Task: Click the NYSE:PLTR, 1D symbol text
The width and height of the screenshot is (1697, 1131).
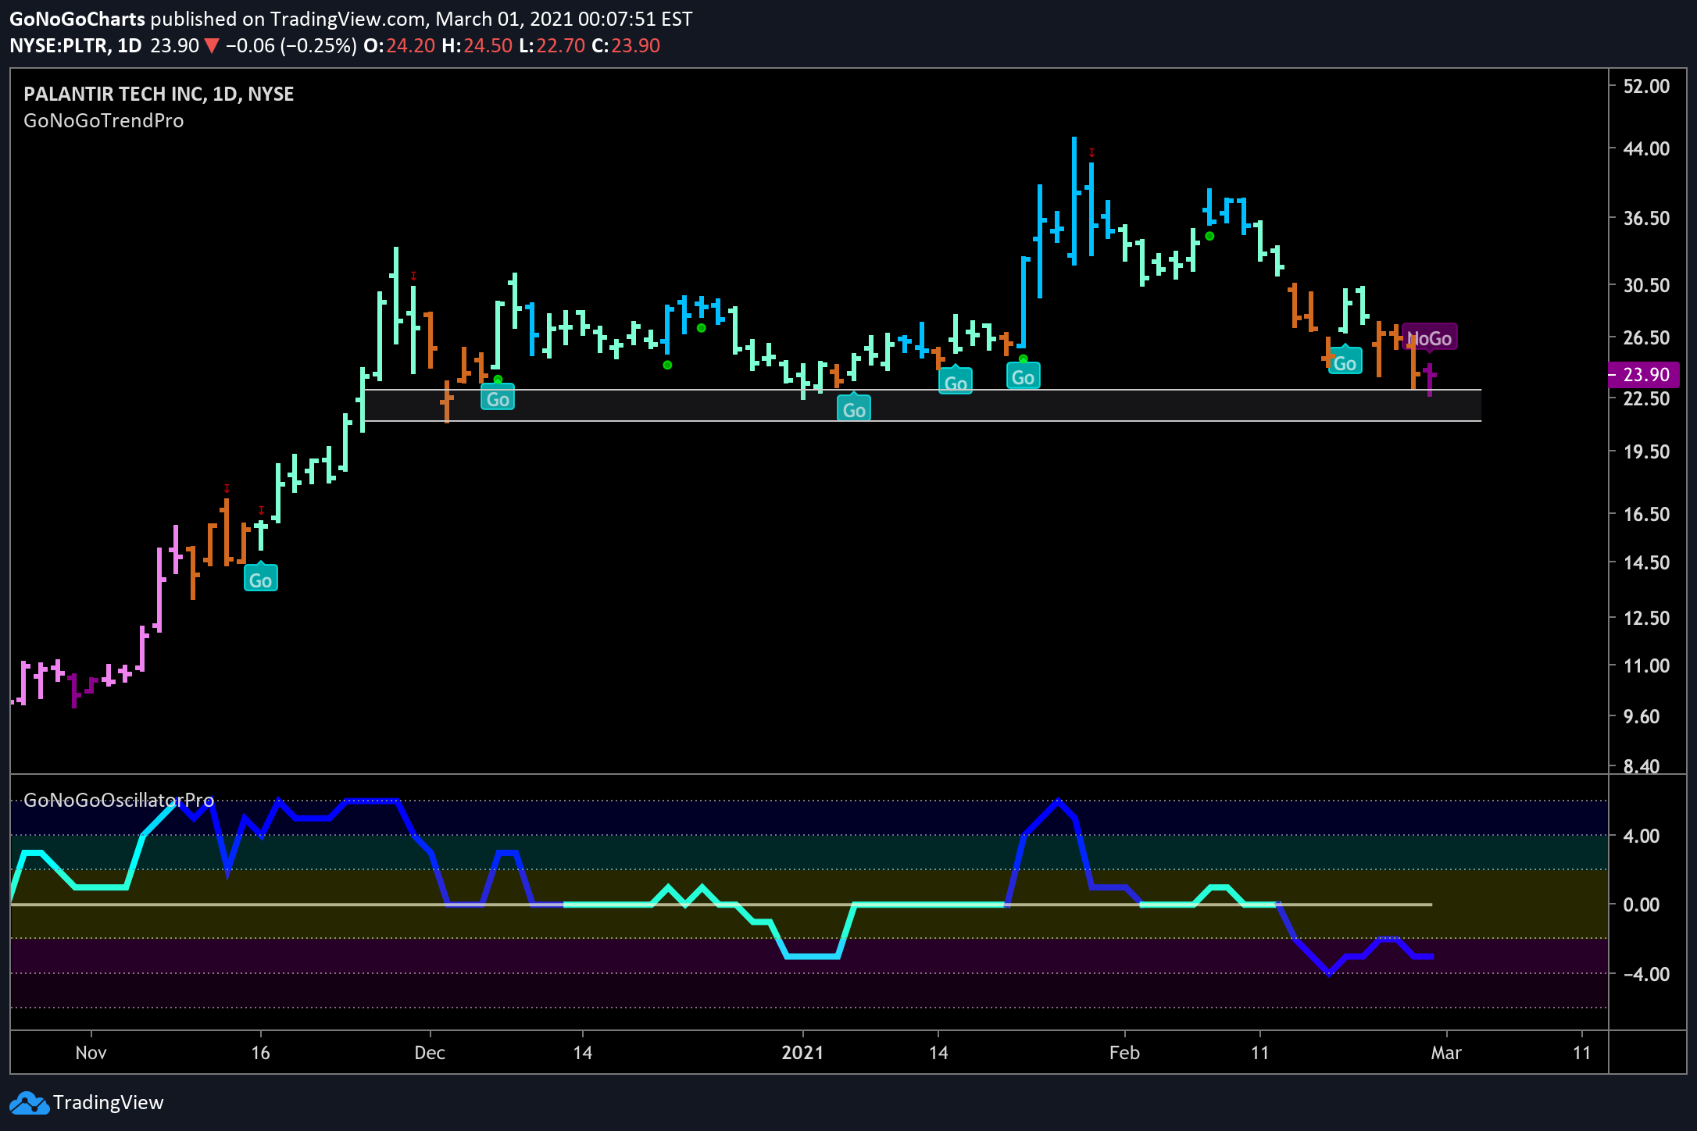Action: click(76, 46)
